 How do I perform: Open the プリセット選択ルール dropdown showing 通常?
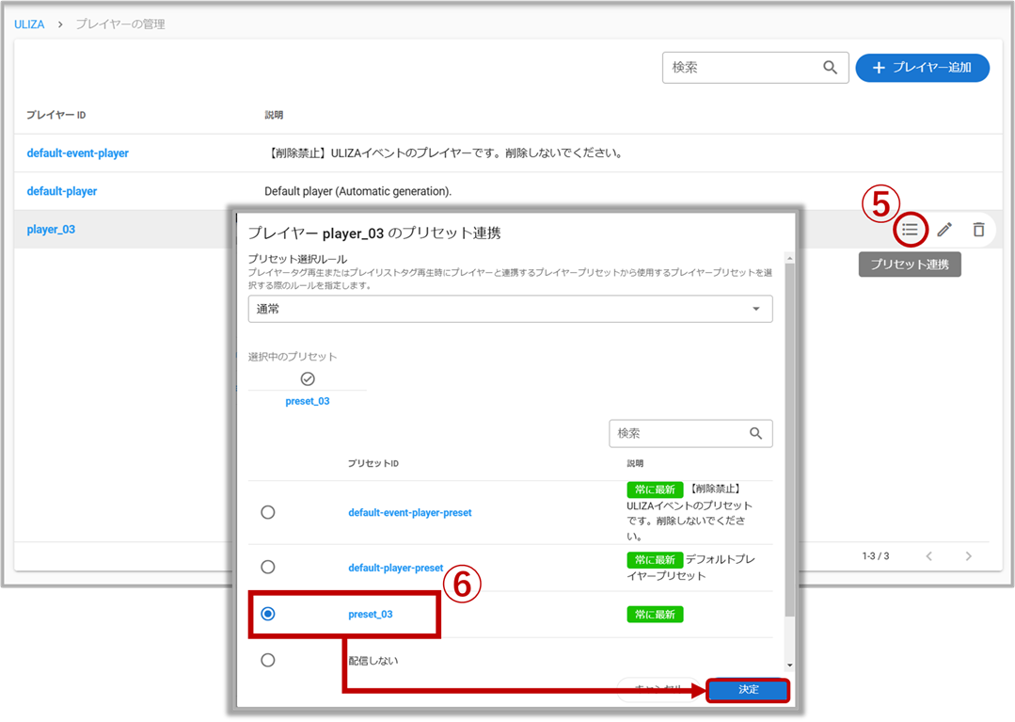pyautogui.click(x=510, y=309)
